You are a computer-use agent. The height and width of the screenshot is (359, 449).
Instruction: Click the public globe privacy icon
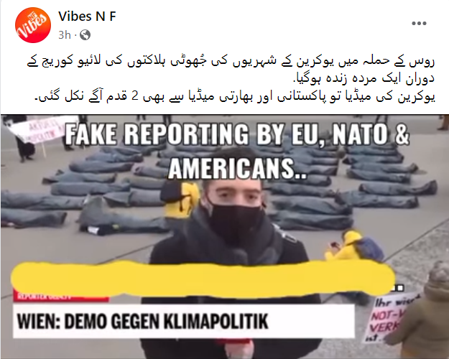85,35
